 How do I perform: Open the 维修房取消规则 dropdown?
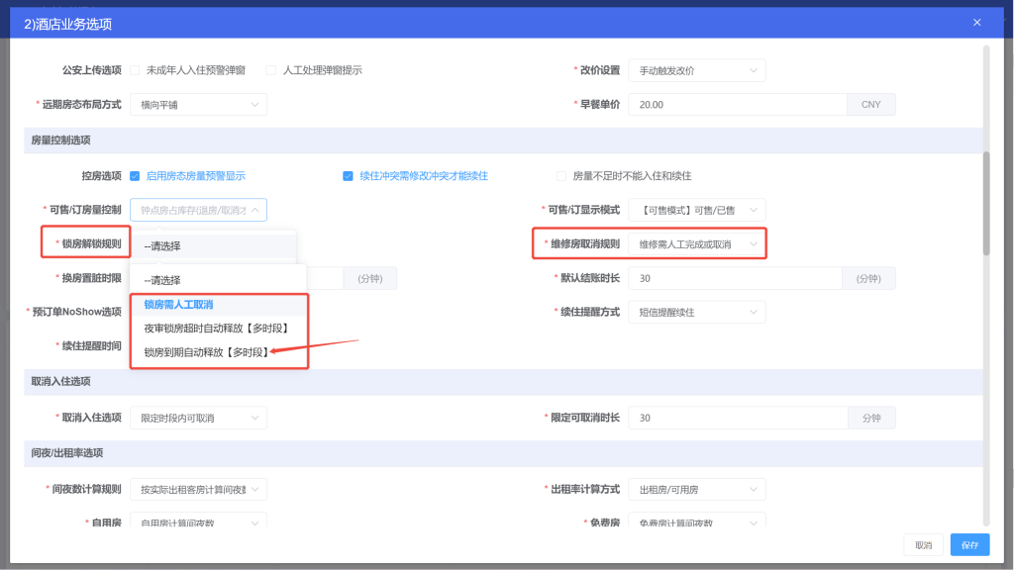[696, 243]
